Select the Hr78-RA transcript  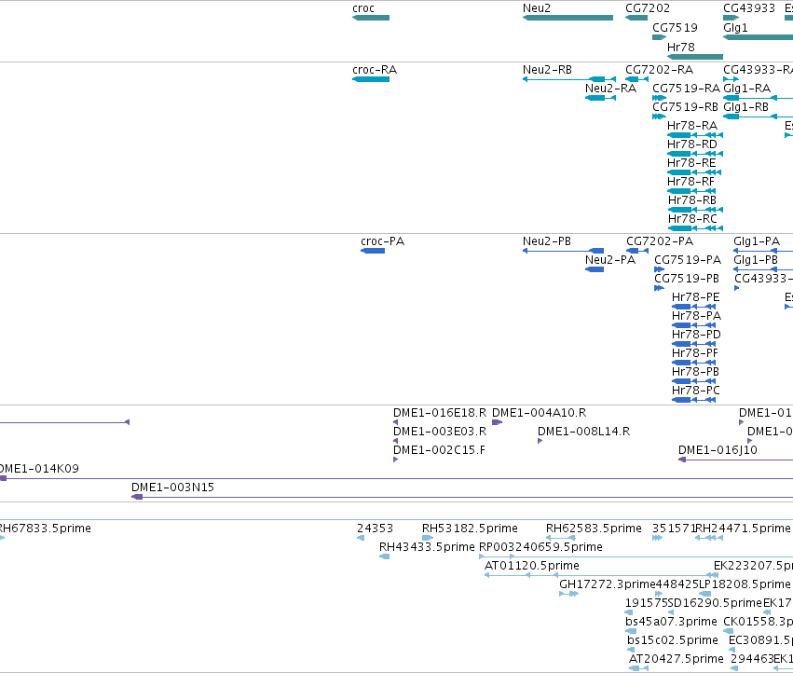pos(695,135)
